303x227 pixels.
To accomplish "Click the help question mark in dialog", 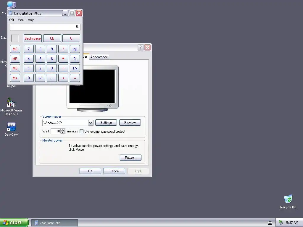I will point(141,47).
